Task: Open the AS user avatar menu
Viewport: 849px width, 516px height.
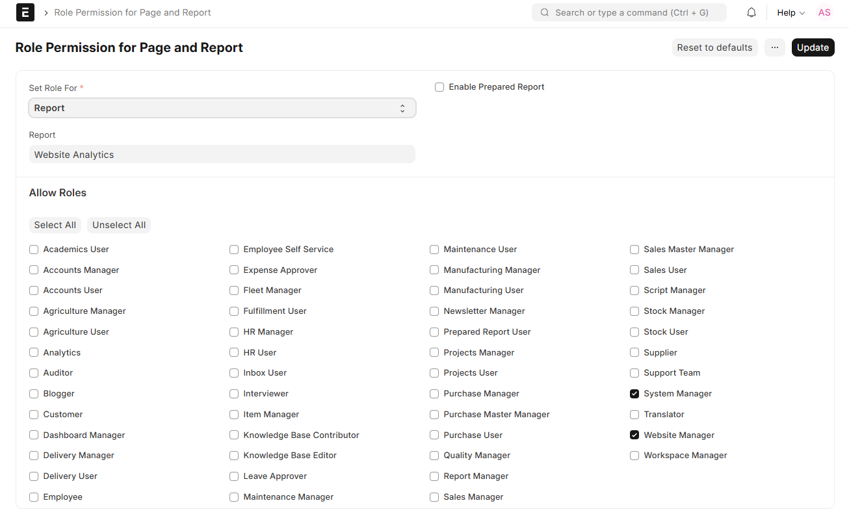Action: coord(824,12)
